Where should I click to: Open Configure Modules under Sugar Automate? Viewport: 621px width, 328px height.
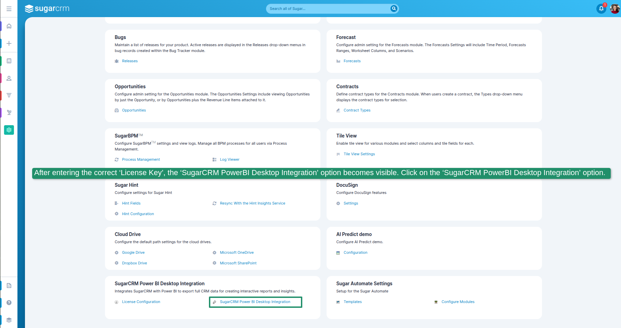[x=458, y=302]
